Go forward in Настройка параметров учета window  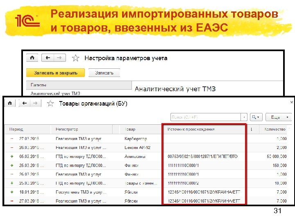click(x=60, y=58)
